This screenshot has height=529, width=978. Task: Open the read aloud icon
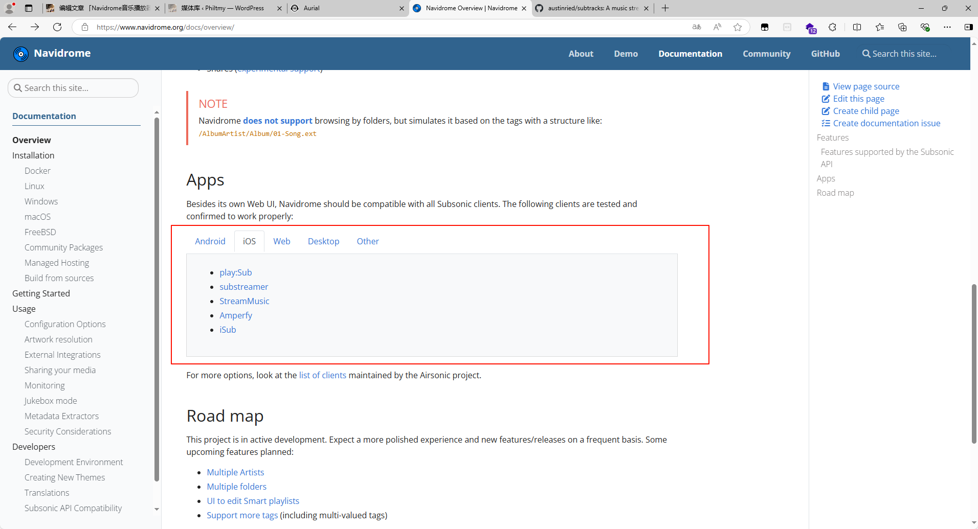[x=717, y=27]
